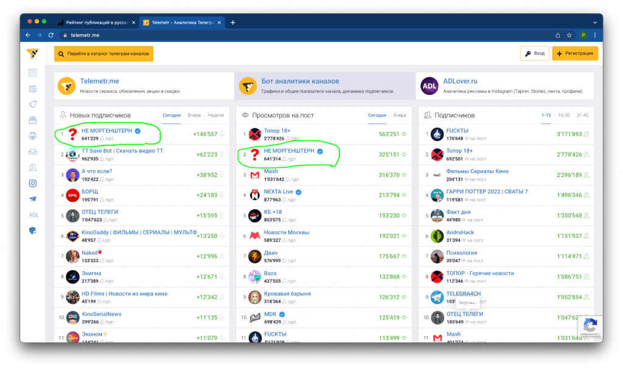
Task: Show subscribers ranking page 16-30
Action: (x=564, y=115)
